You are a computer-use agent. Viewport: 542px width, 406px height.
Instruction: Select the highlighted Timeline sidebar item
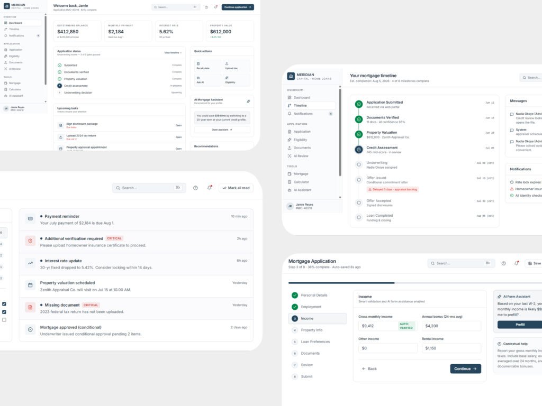[x=310, y=106]
